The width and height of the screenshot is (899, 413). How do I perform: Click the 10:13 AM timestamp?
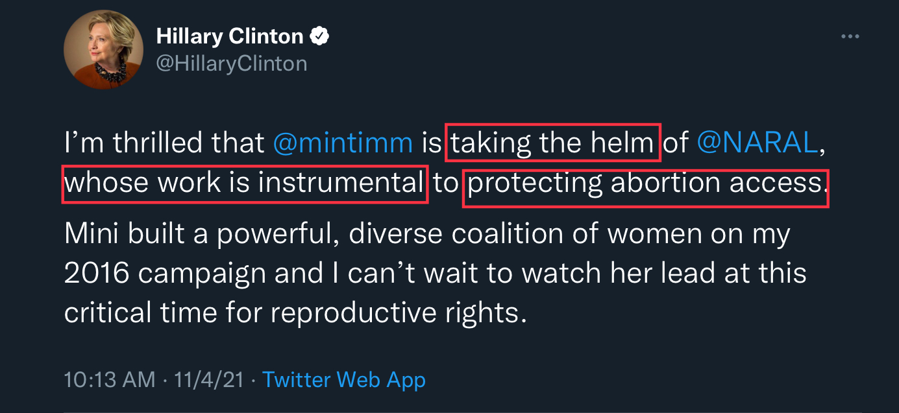110,379
